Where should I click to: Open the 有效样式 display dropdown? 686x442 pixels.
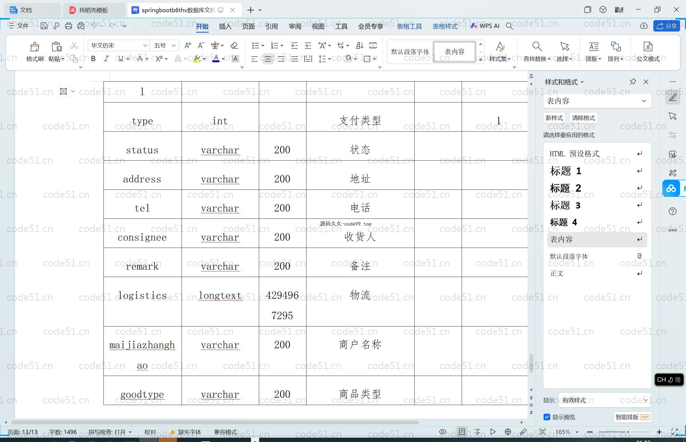605,400
